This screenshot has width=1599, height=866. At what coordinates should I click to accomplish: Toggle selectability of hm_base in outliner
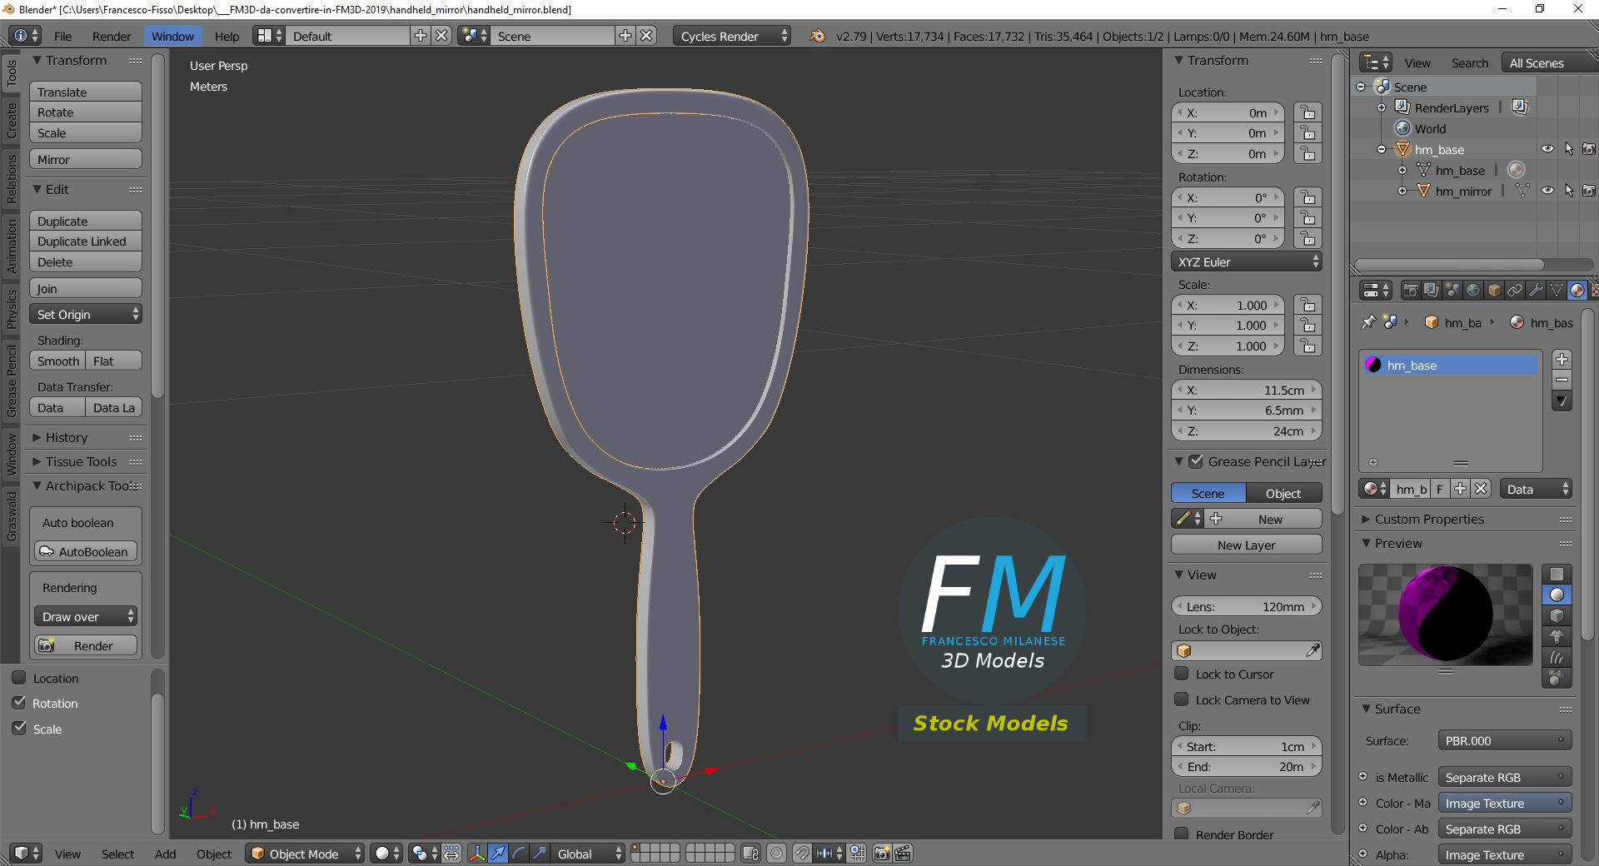tap(1569, 149)
